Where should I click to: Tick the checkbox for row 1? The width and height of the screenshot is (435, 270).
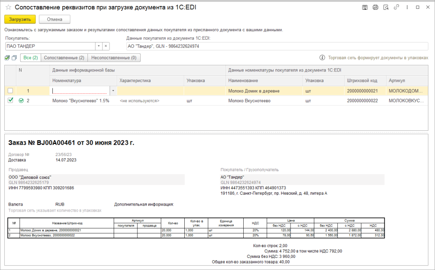[x=10, y=91]
